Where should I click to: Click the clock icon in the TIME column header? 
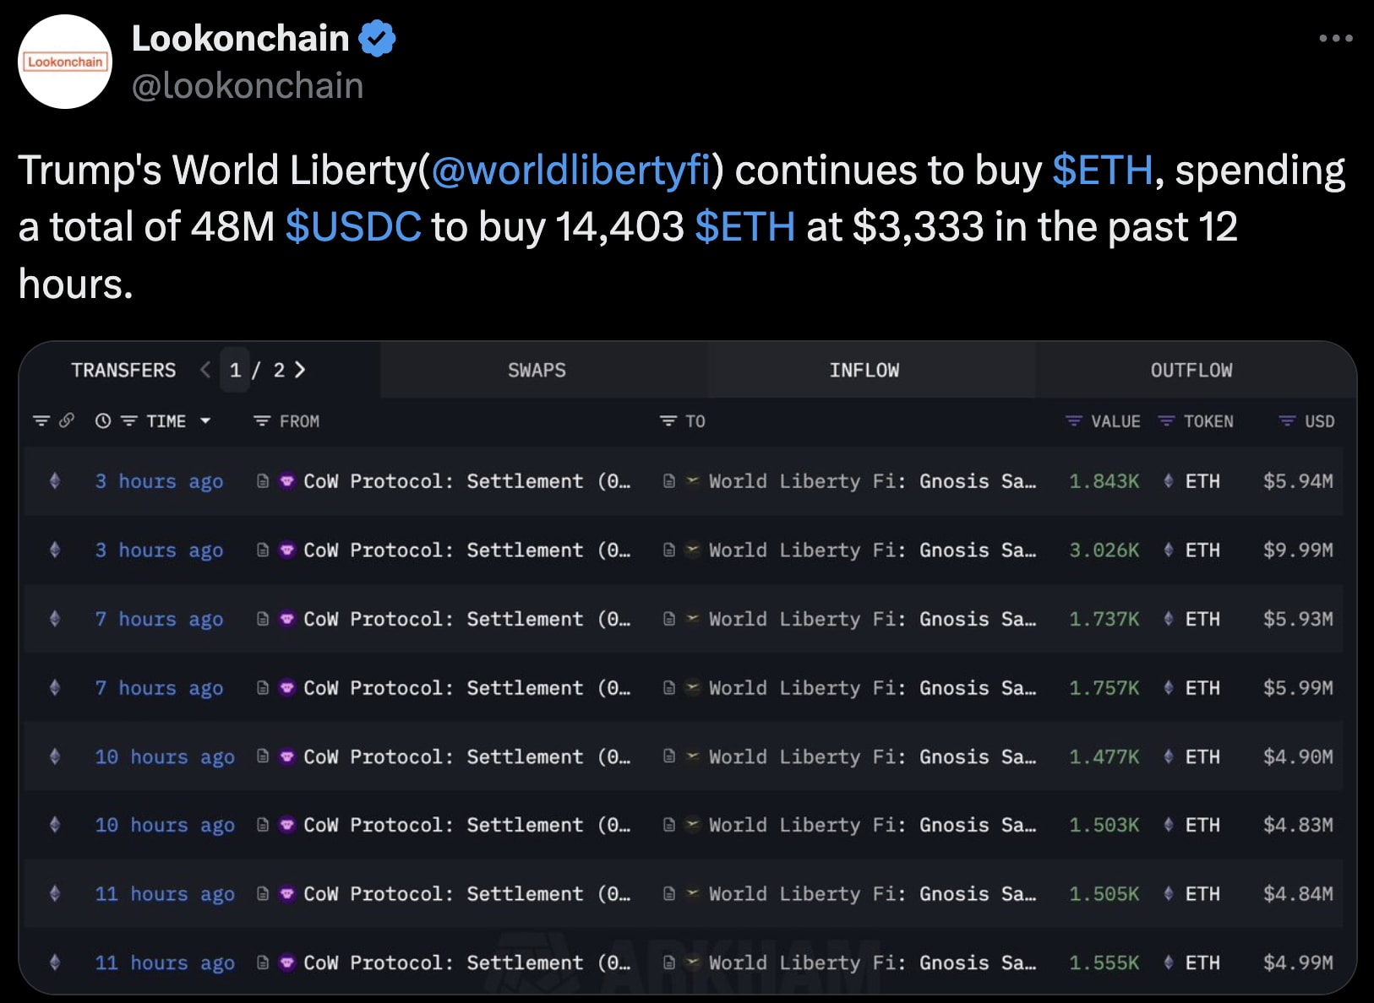(102, 421)
